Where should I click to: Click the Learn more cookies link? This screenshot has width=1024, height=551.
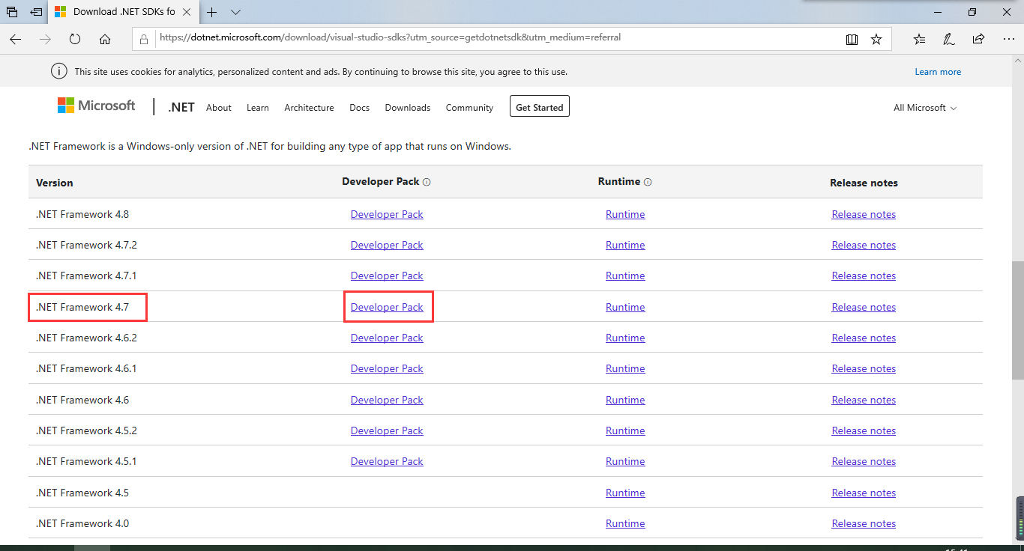(x=938, y=71)
